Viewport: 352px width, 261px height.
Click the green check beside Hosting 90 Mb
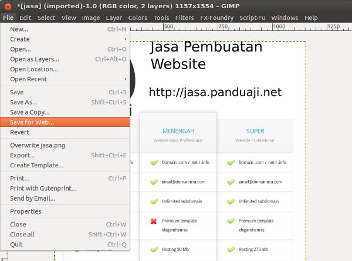click(x=154, y=249)
